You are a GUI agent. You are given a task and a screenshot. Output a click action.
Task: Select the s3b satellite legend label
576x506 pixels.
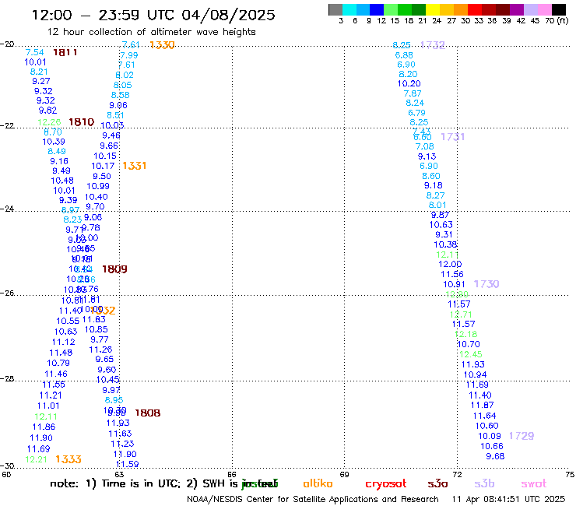coord(484,483)
